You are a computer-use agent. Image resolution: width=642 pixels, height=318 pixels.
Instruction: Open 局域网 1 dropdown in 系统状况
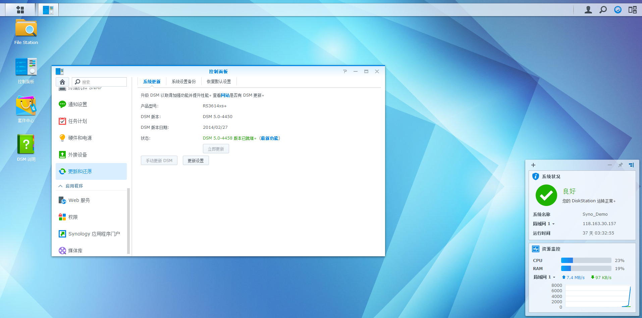pos(544,224)
